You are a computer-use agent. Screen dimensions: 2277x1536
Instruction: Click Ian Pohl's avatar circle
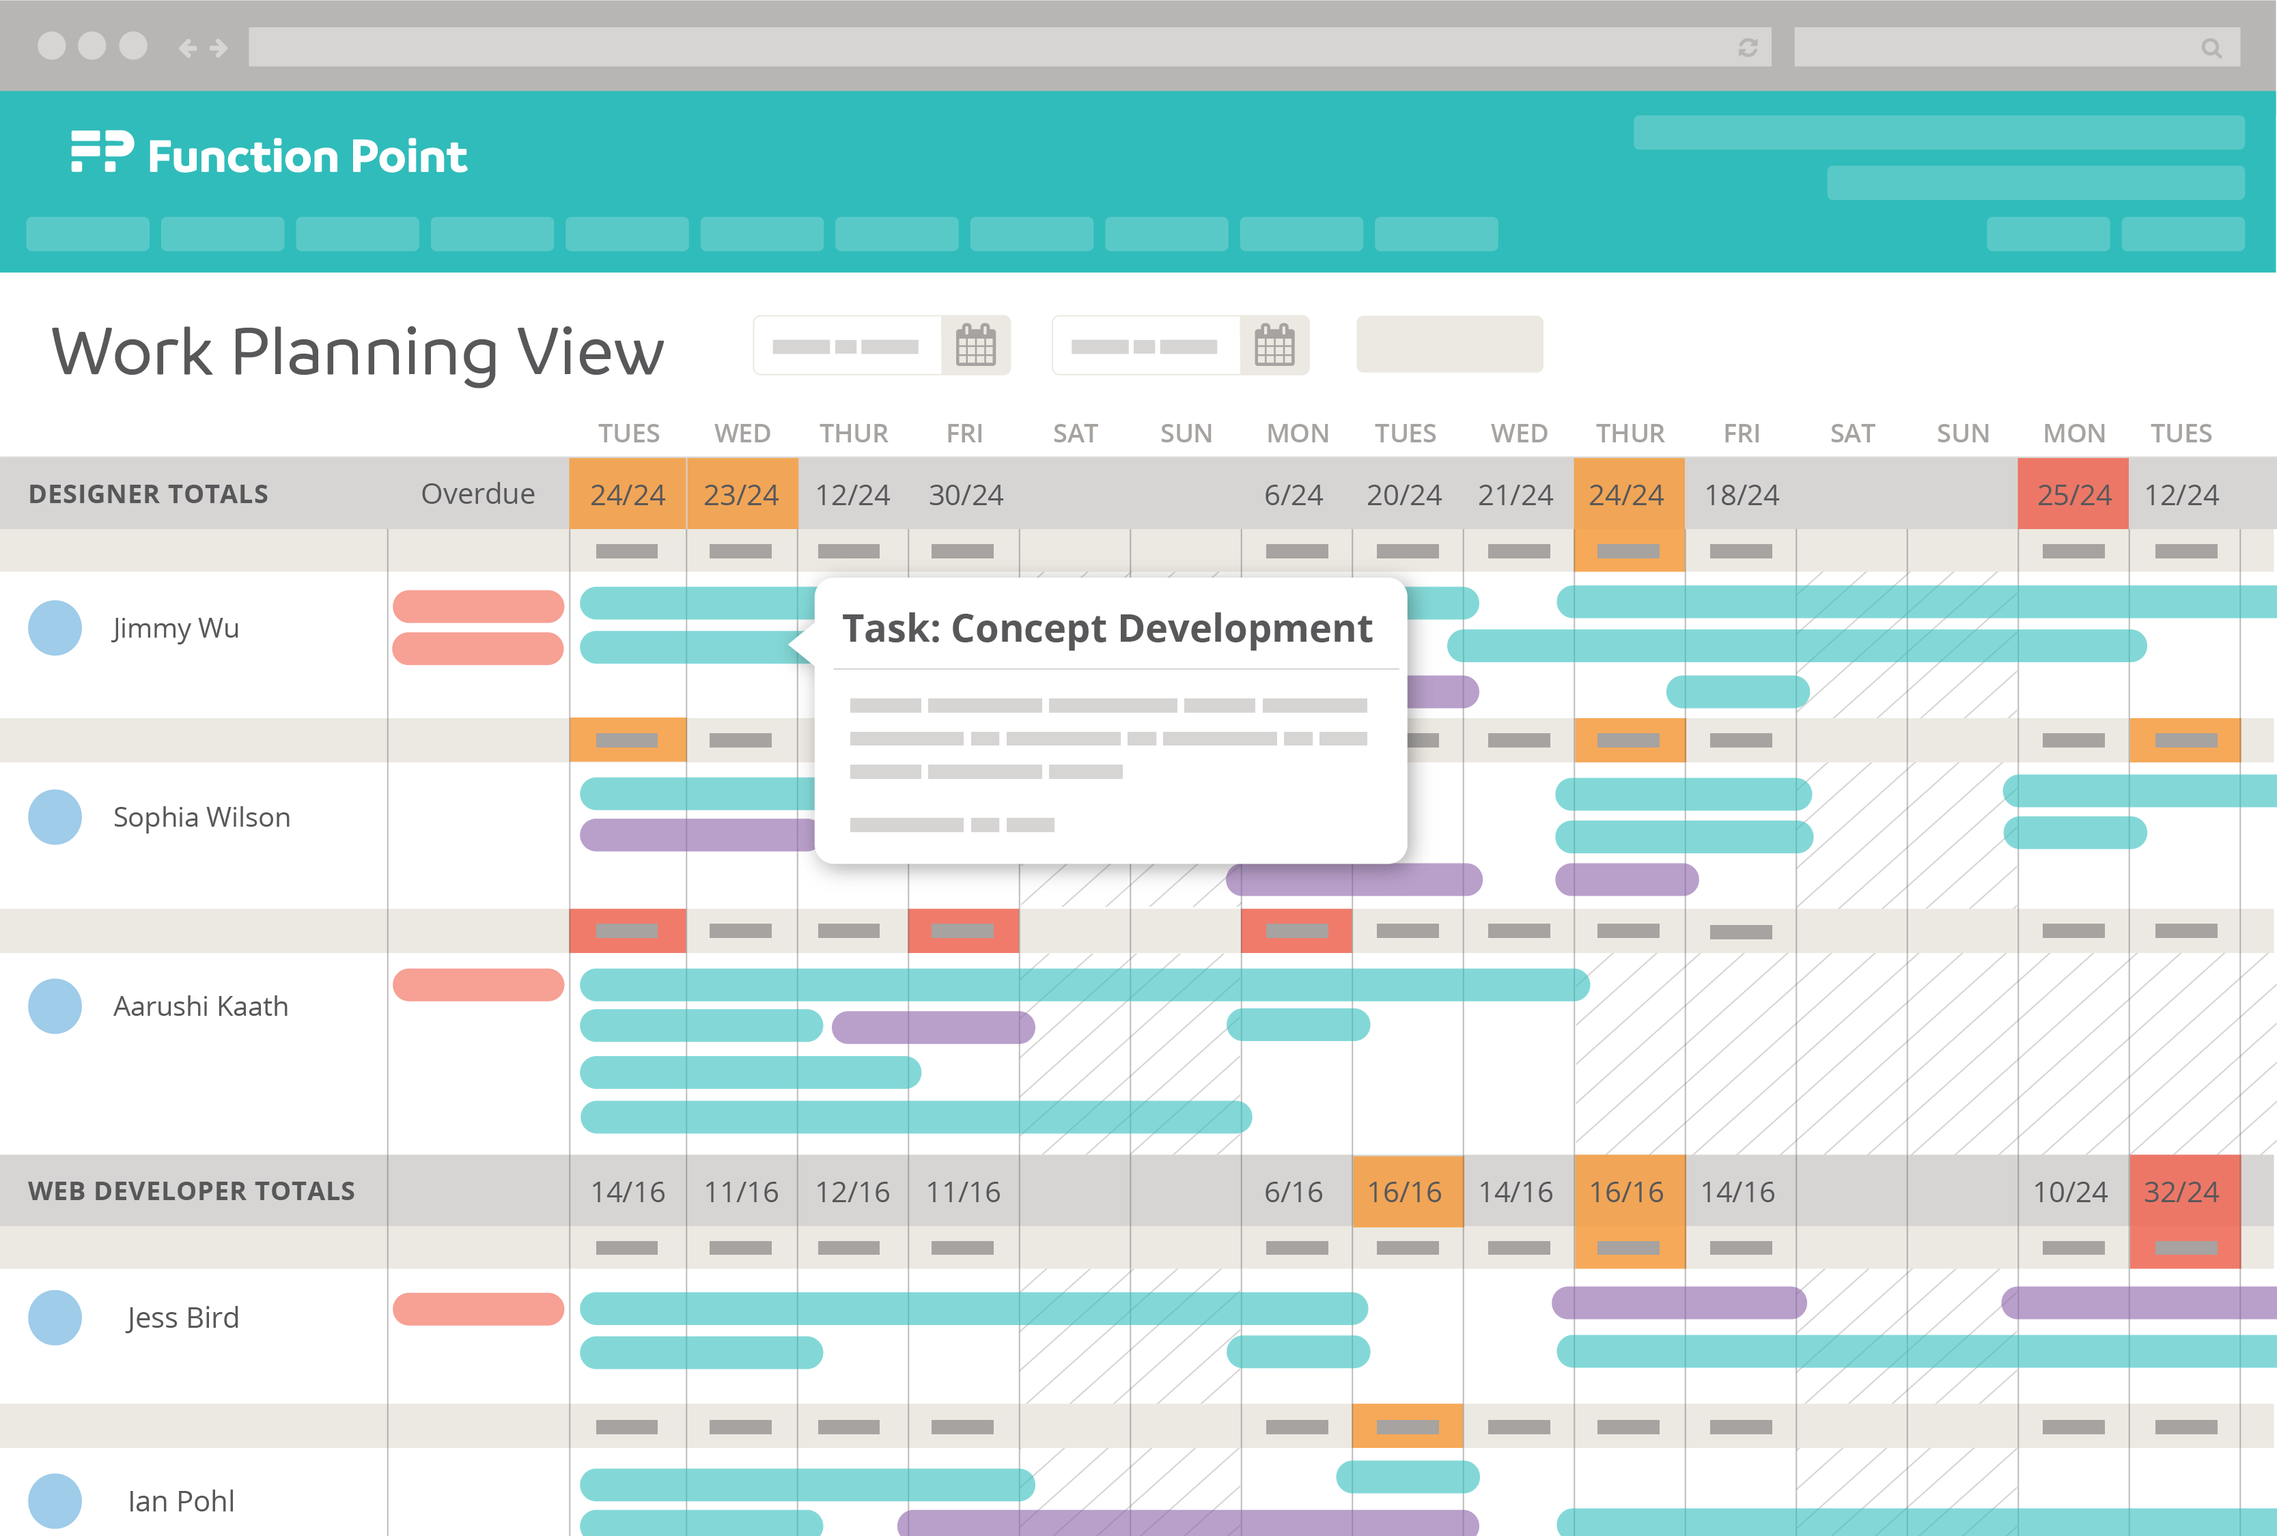pyautogui.click(x=55, y=1500)
